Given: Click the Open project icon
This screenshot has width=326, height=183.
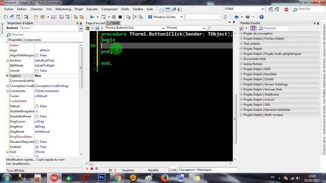Looking at the screenshot, I should [68, 17].
